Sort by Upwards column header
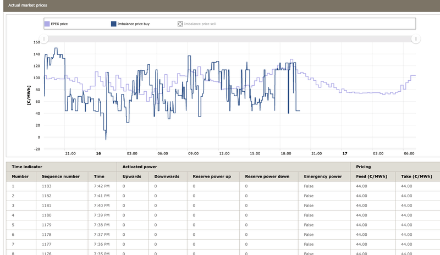This screenshot has width=440, height=255. coord(132,177)
